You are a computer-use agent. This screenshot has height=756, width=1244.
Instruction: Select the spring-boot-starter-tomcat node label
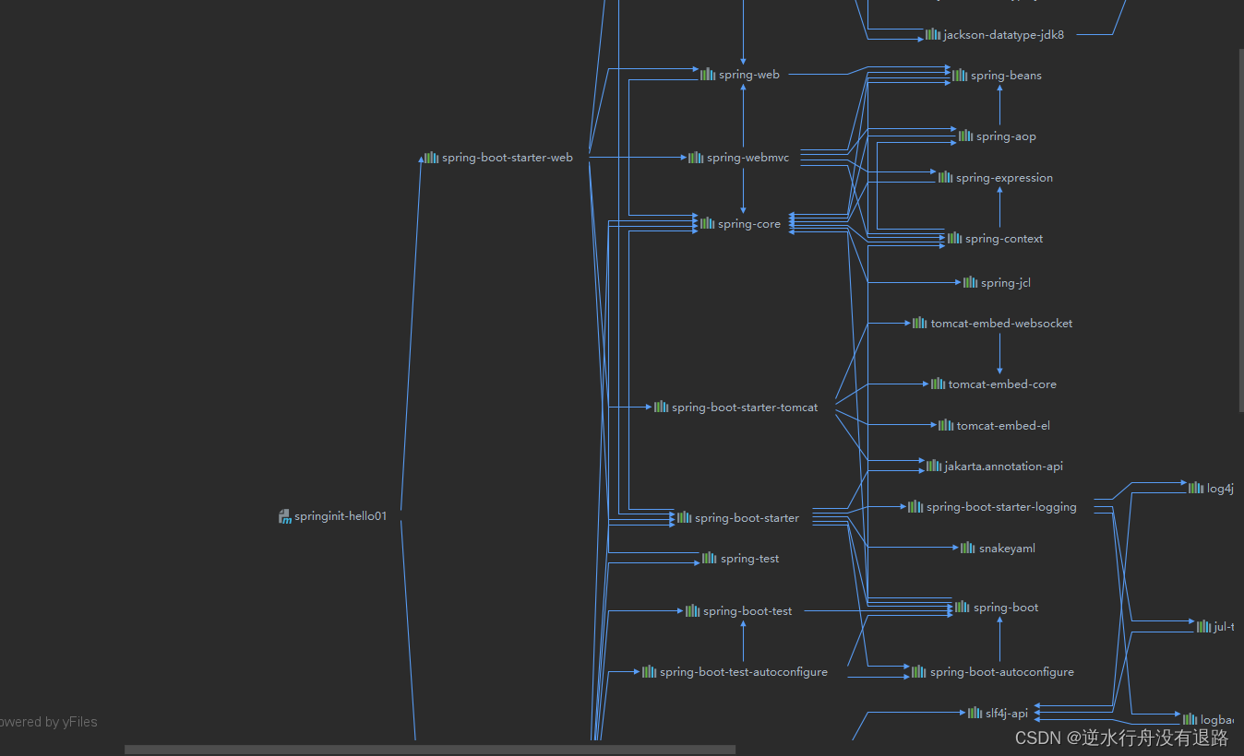[745, 408]
